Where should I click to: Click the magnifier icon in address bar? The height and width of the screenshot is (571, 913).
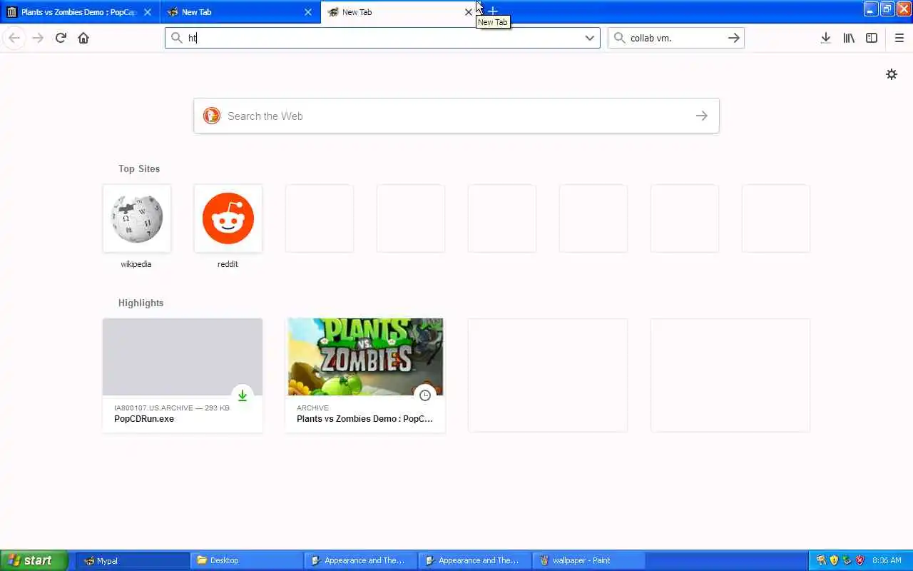click(x=177, y=38)
